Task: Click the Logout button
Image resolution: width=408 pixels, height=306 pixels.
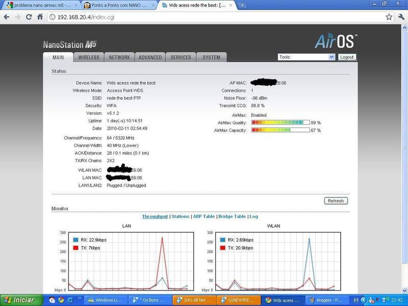Action: click(347, 57)
